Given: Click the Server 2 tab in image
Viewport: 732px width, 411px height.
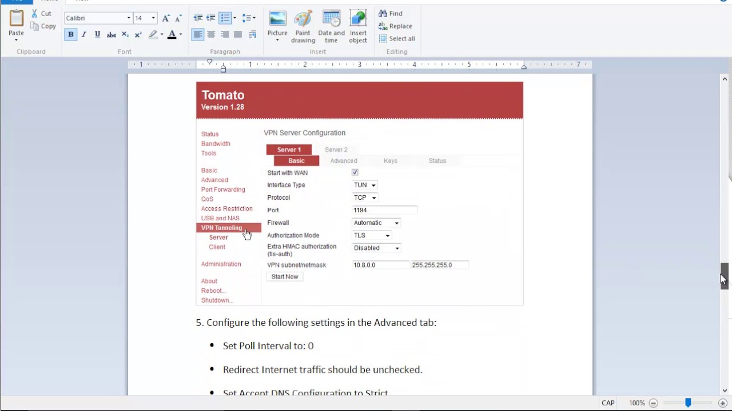Looking at the screenshot, I should [336, 150].
